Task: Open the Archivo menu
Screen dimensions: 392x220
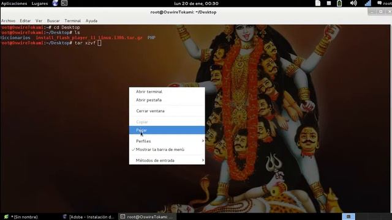Action: [8, 21]
